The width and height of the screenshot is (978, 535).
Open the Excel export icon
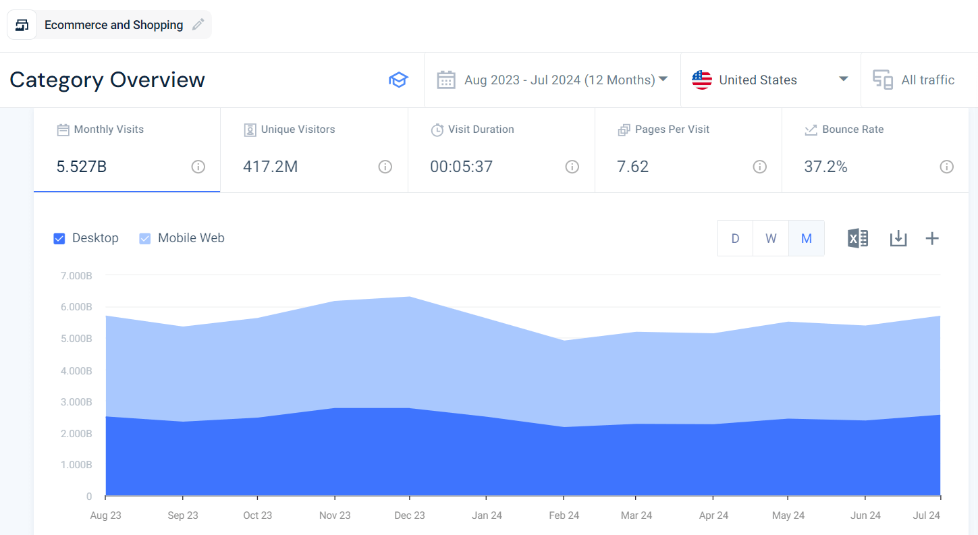click(x=857, y=238)
